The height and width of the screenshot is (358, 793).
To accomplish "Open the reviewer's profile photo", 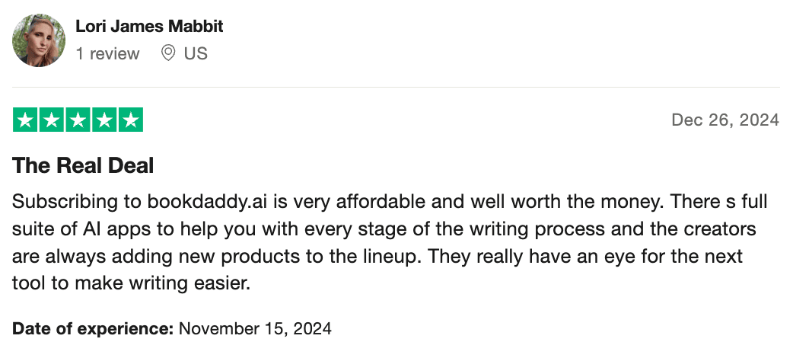I will click(x=39, y=40).
